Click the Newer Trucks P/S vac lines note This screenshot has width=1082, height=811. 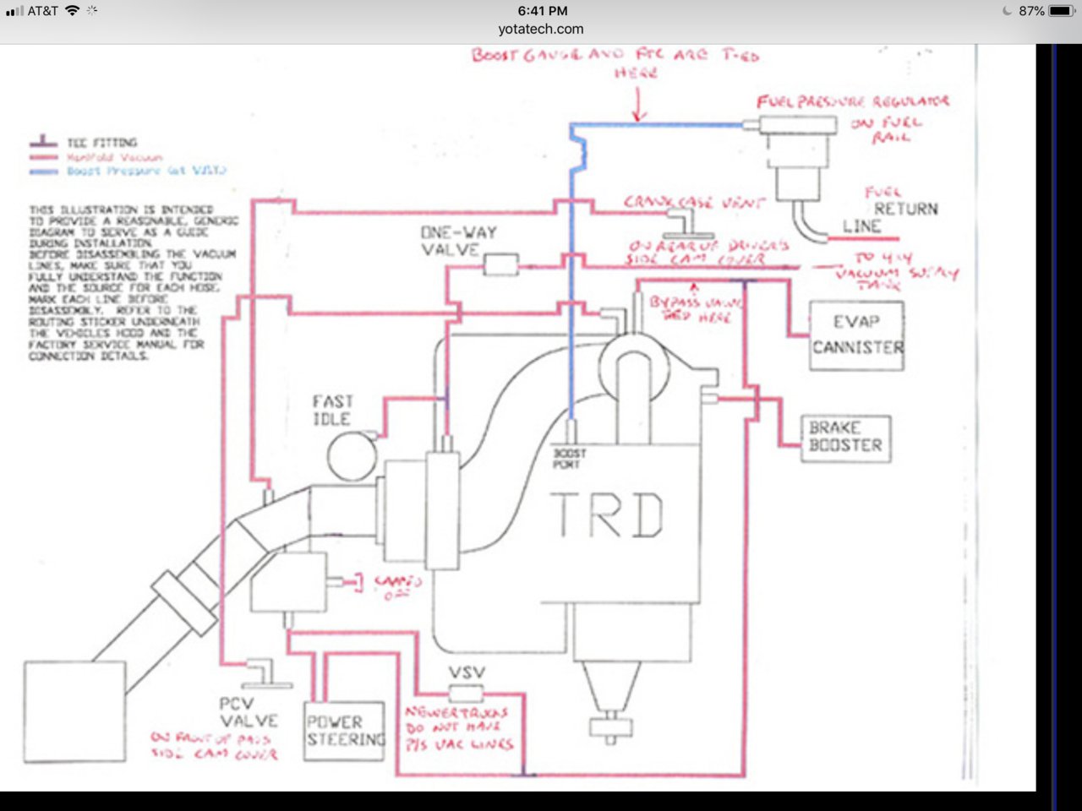459,728
